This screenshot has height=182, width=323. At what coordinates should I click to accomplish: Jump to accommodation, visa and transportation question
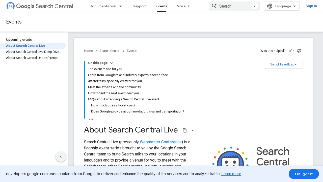[138, 111]
